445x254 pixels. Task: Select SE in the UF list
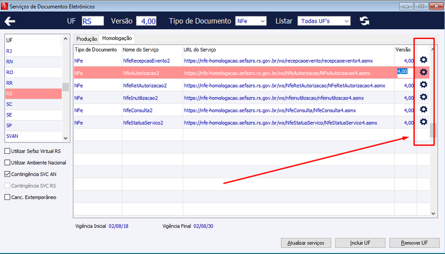33,115
